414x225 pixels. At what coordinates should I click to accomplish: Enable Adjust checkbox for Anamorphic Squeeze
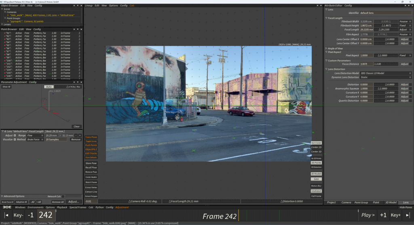pyautogui.click(x=410, y=88)
